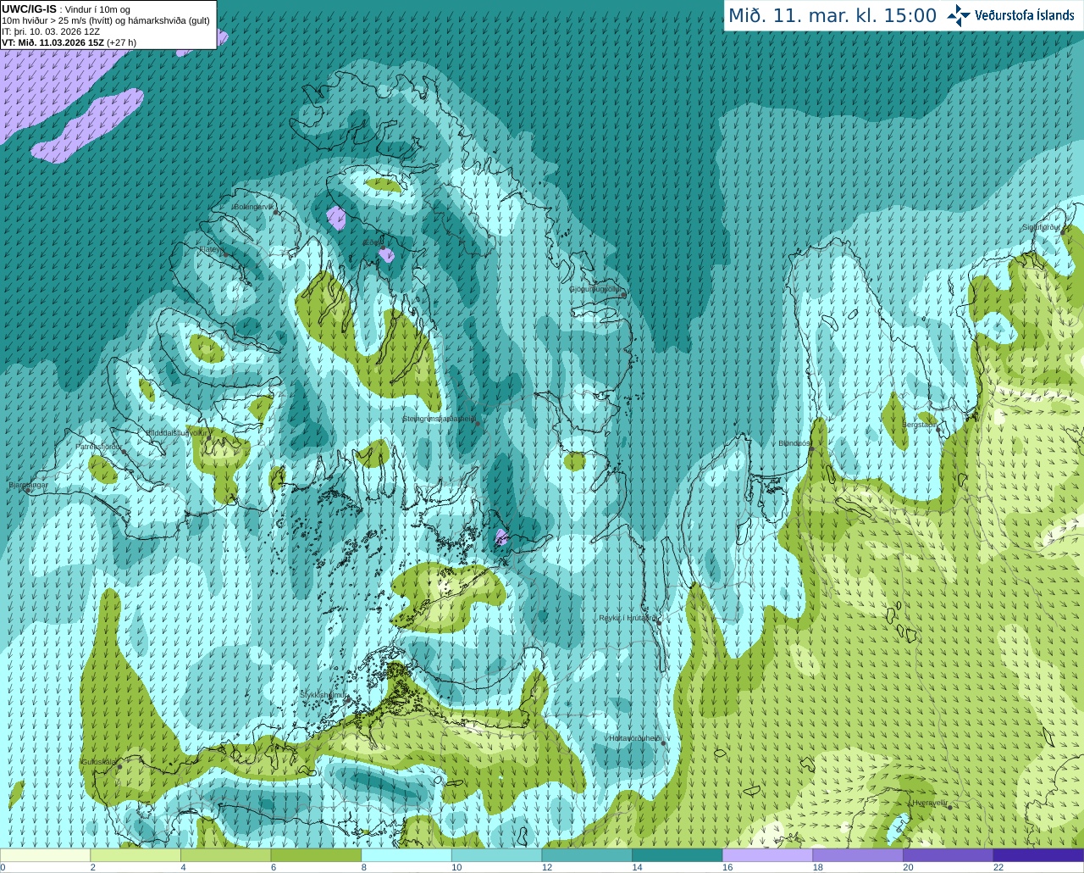Viewport: 1084px width, 873px height.
Task: Click the Flateyri station label
Action: coord(210,249)
